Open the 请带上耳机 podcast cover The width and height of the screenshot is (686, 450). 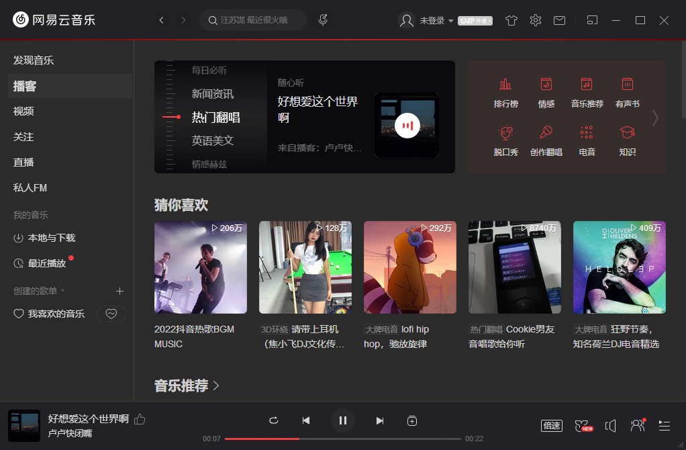coord(305,267)
